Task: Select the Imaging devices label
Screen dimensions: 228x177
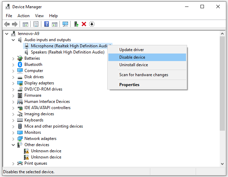Action: [x=39, y=114]
